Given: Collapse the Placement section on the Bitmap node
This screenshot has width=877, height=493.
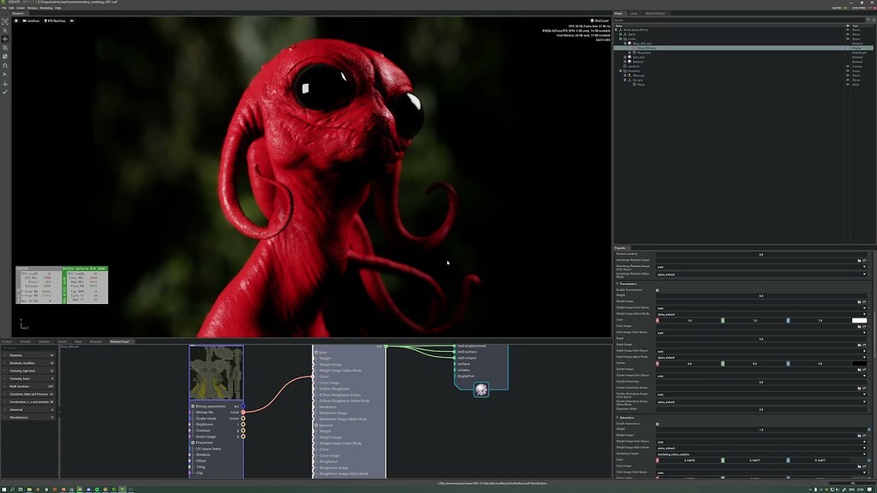Looking at the screenshot, I should tap(192, 443).
